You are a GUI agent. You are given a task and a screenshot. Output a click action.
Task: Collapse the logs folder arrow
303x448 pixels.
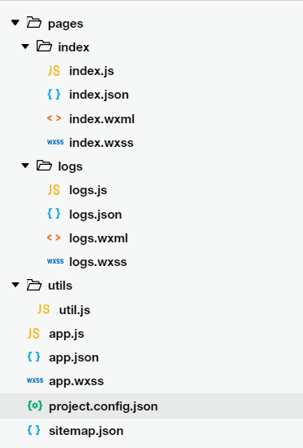click(25, 166)
